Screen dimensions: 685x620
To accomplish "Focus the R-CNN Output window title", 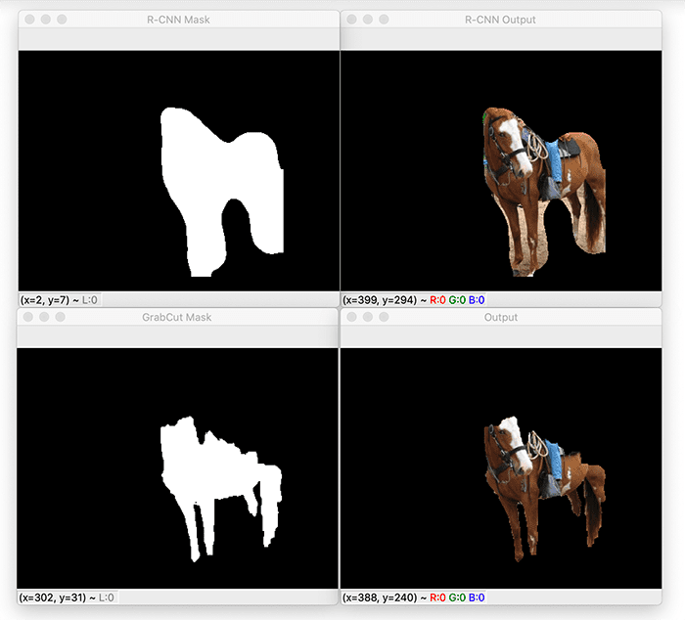I will [x=500, y=20].
